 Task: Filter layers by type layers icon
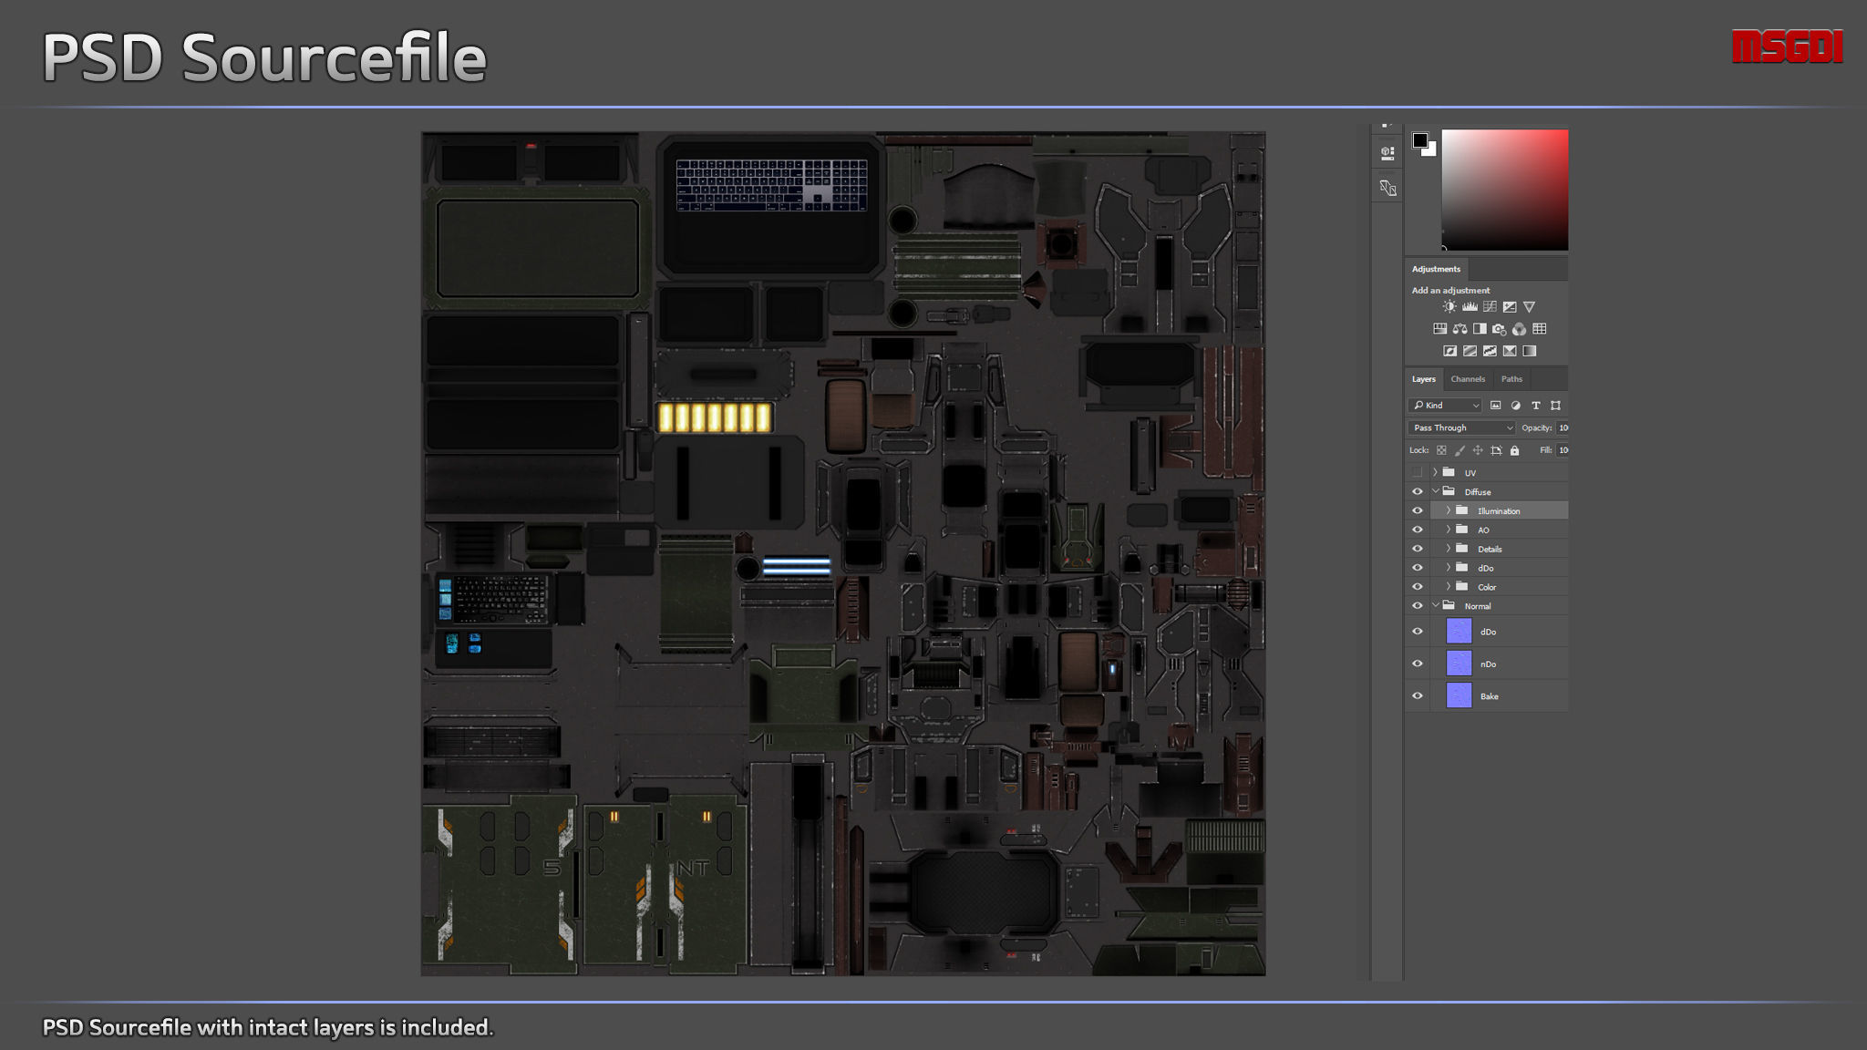click(x=1536, y=406)
